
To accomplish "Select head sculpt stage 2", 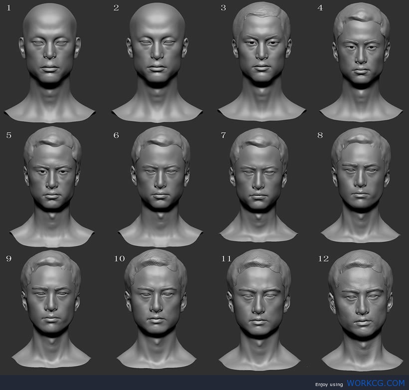I will 157,63.
